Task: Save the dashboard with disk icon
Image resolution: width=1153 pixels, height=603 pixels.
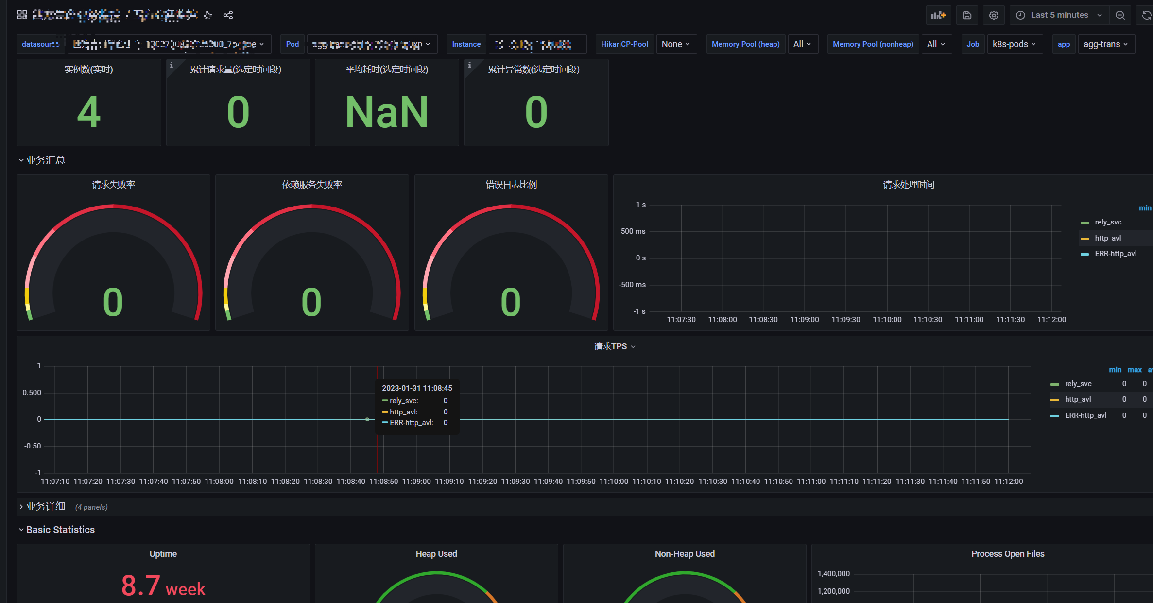Action: [967, 15]
